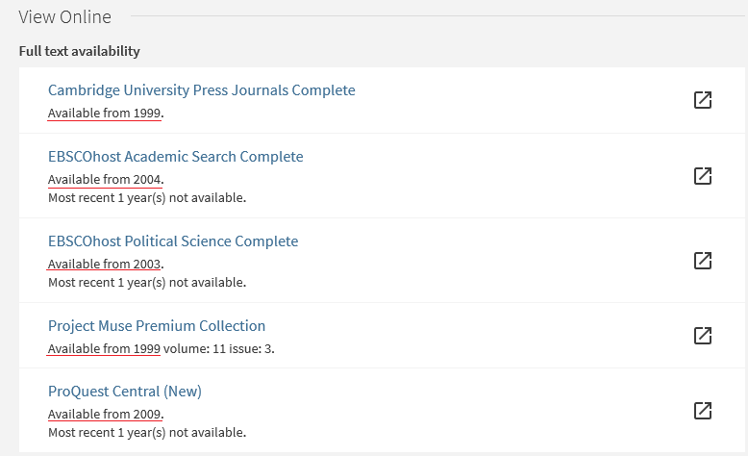Viewport: 748px width, 456px height.
Task: Open external link icon for ProQuest Central
Action: click(x=703, y=410)
